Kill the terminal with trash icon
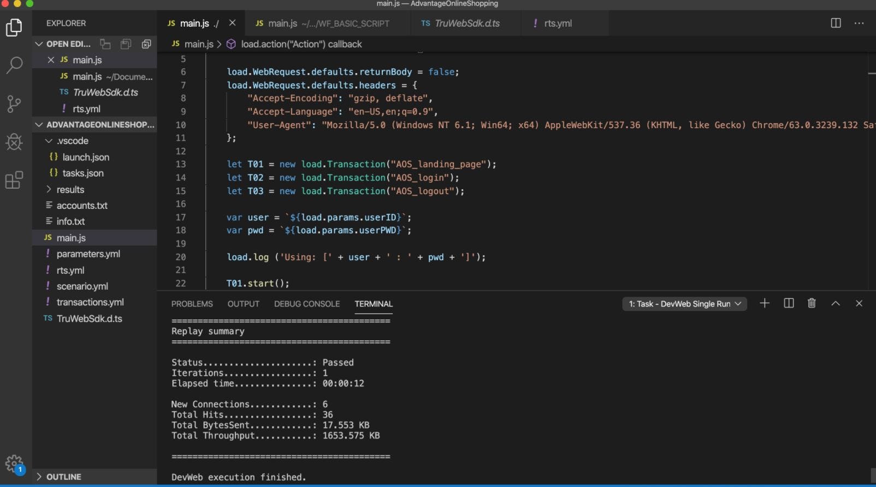876x487 pixels. 812,303
